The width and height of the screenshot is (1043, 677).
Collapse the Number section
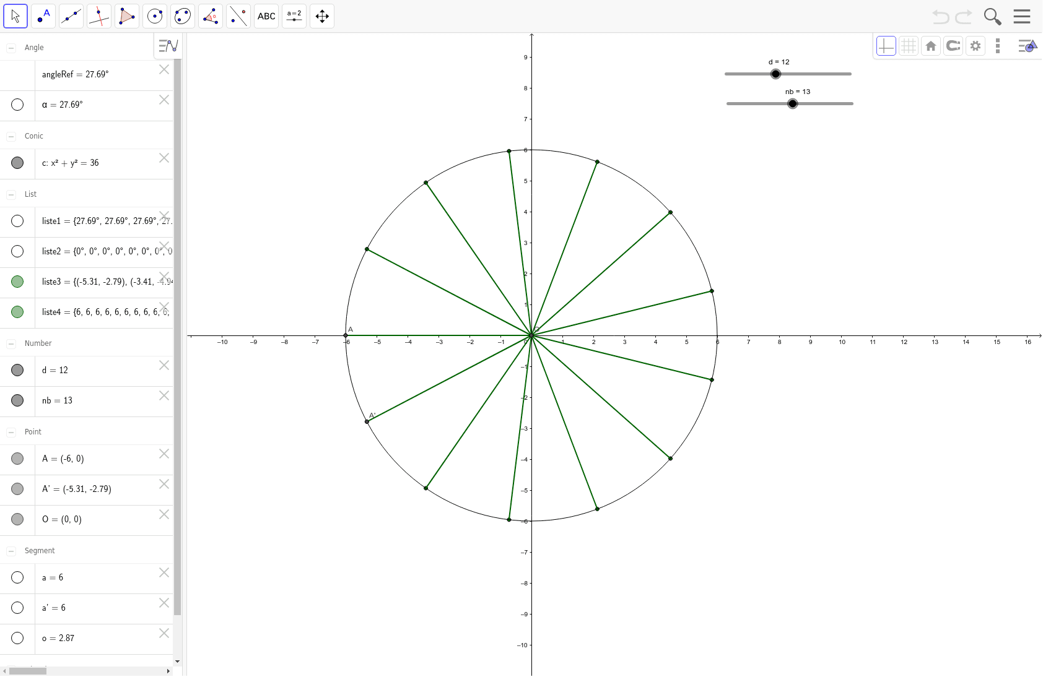pos(11,344)
